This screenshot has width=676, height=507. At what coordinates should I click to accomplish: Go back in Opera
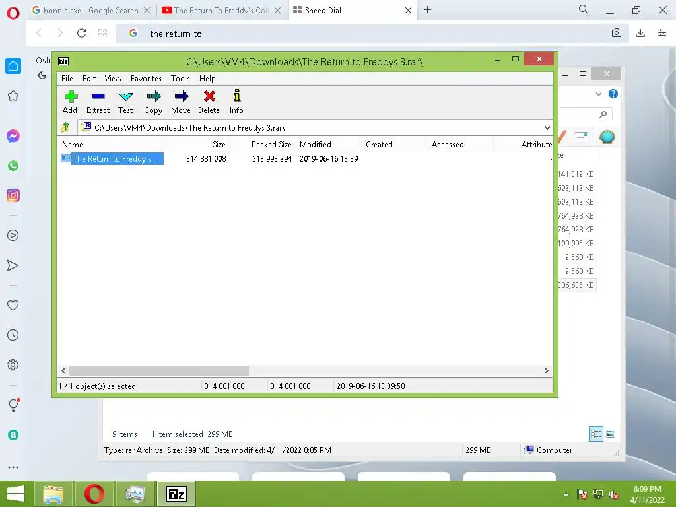click(x=39, y=33)
